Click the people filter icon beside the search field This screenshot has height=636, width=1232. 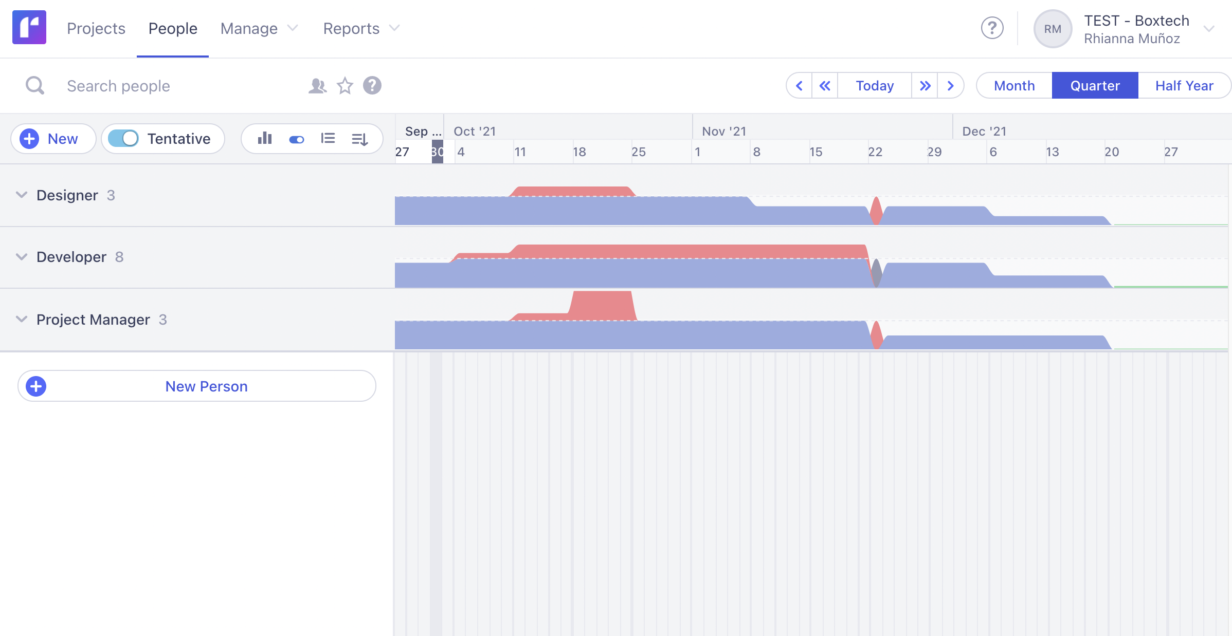click(317, 85)
